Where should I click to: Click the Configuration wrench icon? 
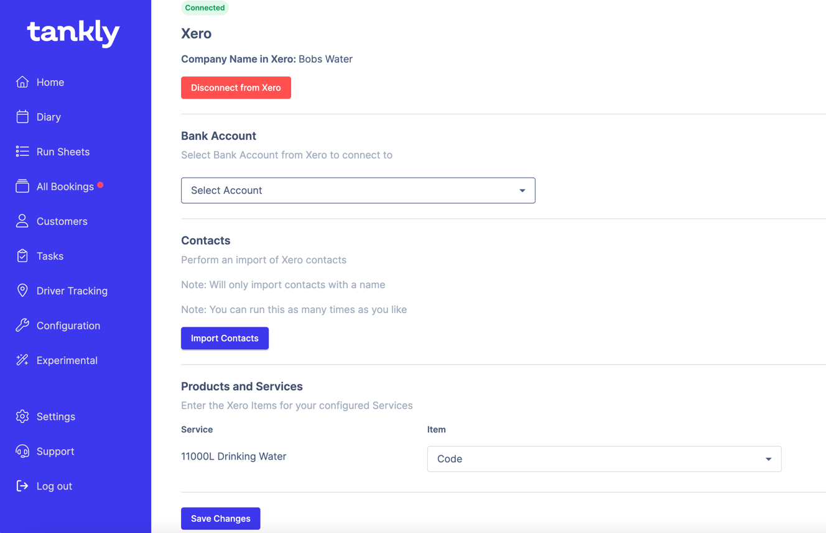(22, 326)
